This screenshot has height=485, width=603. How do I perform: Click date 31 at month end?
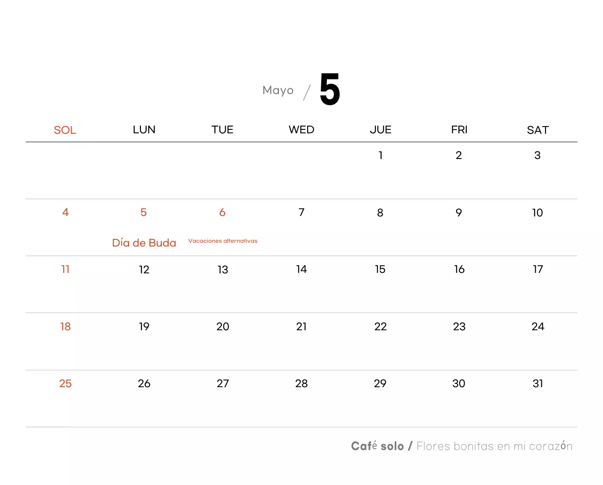[538, 384]
